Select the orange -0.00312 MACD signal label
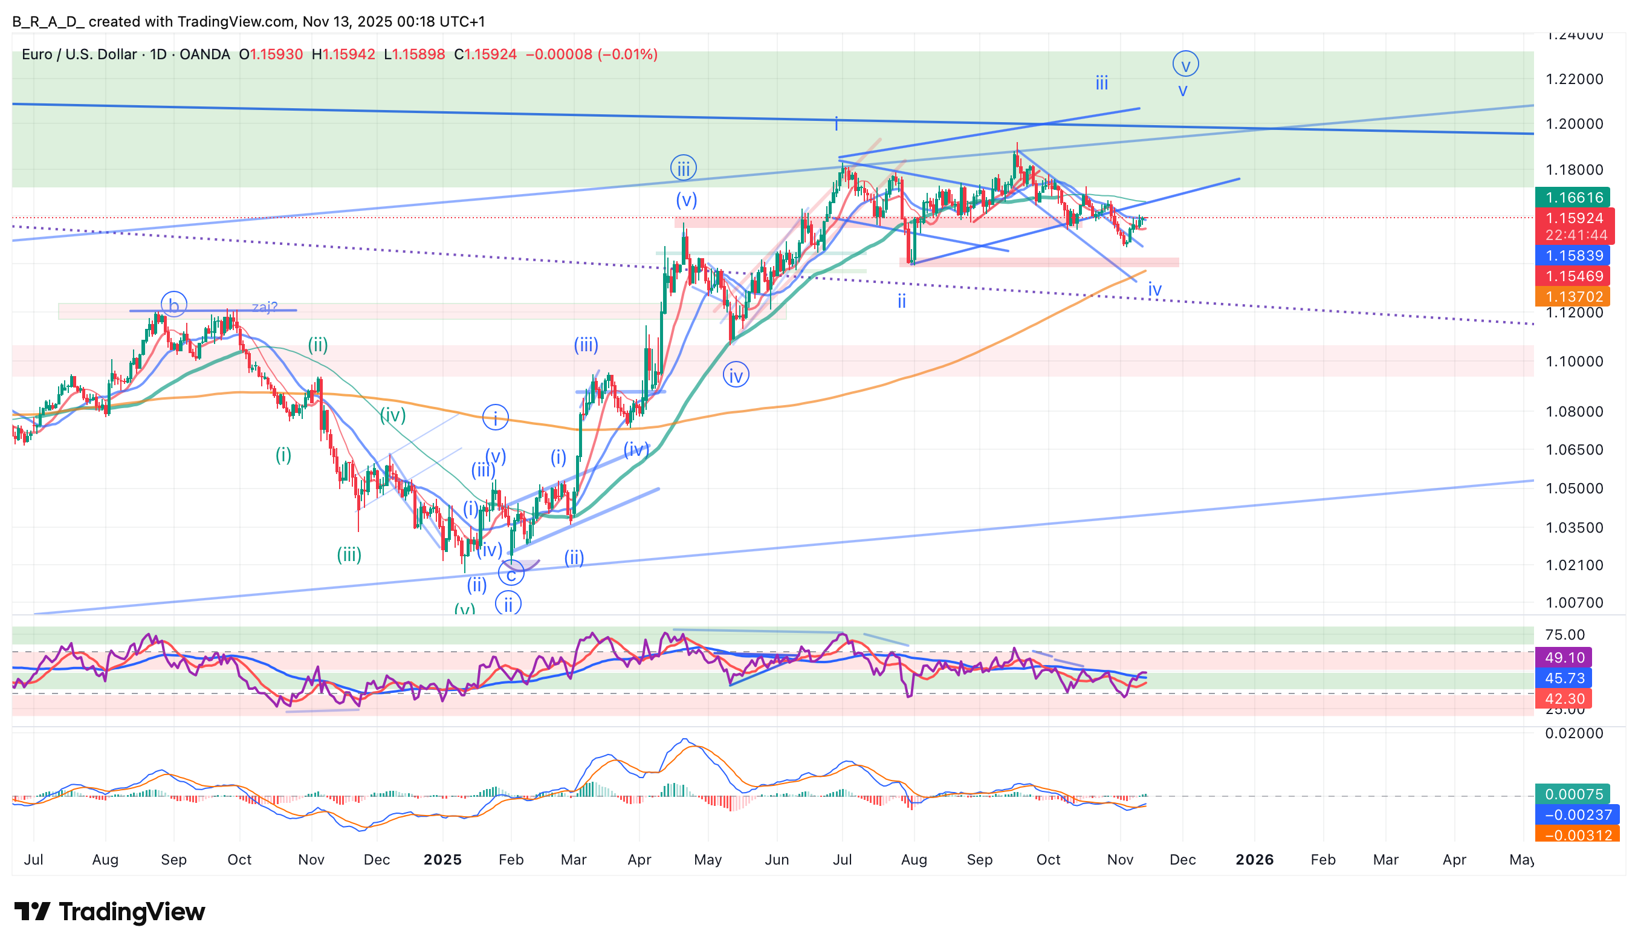 click(1578, 835)
